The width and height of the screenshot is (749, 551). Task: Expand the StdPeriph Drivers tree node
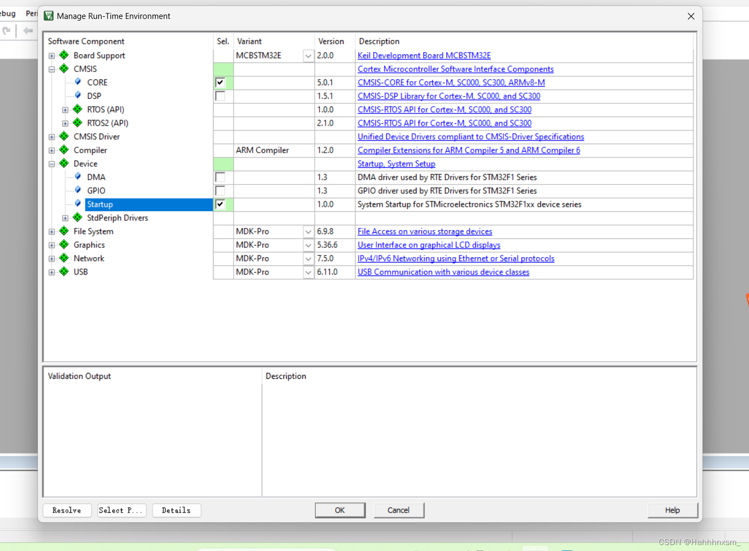click(65, 218)
